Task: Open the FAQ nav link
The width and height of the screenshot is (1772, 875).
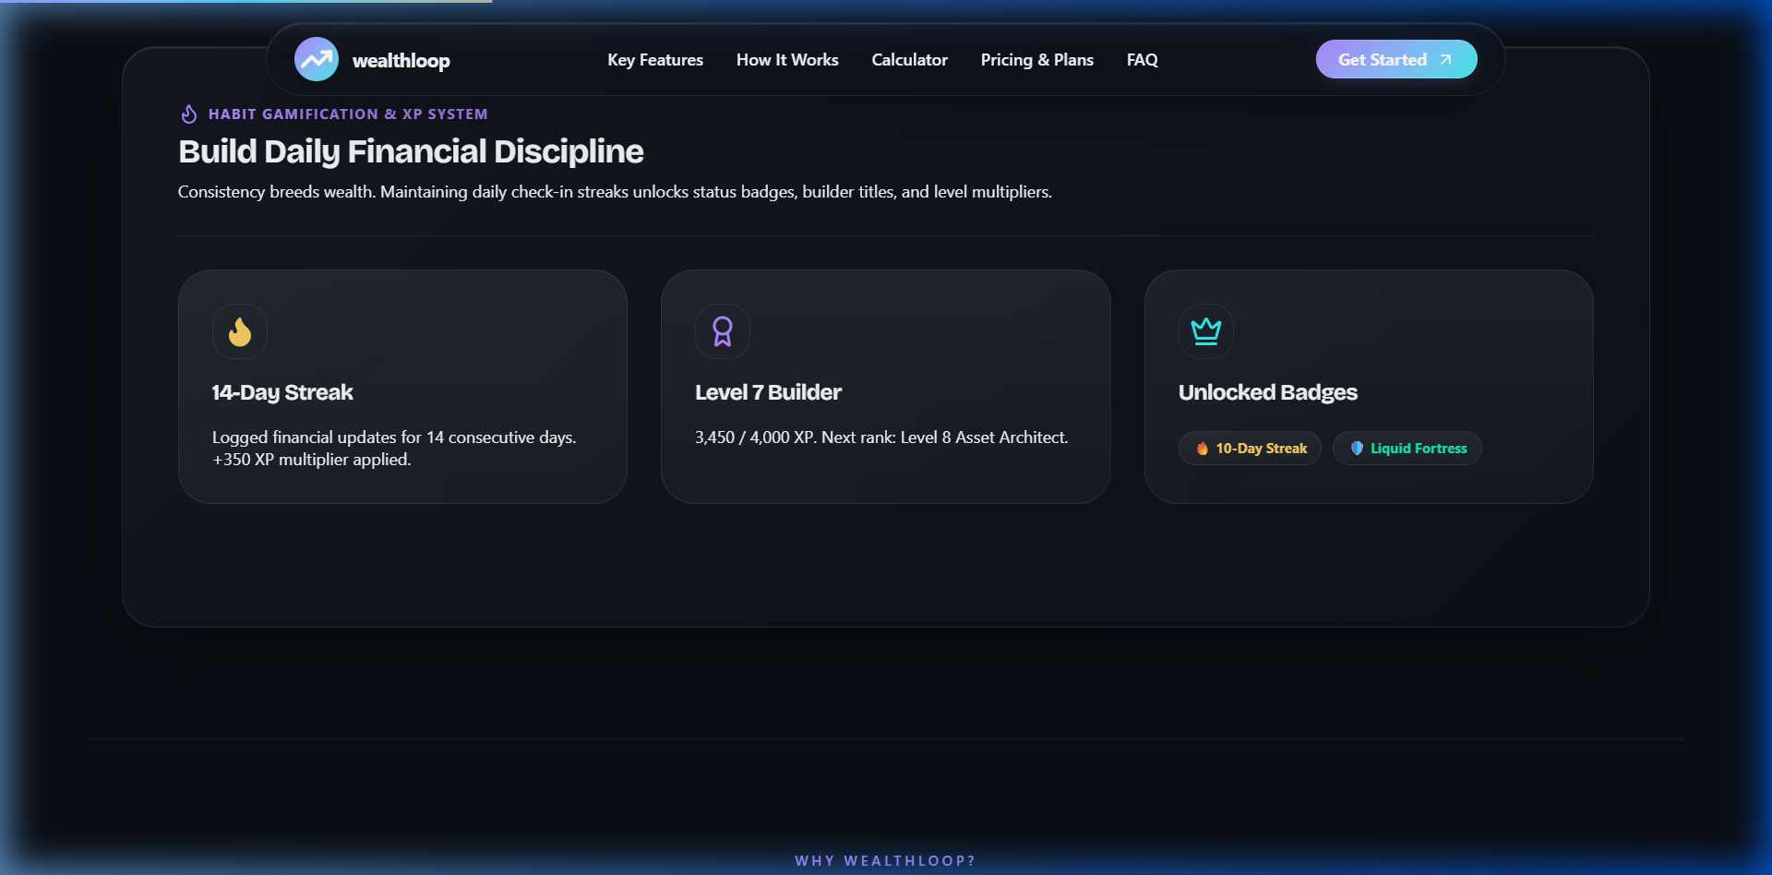Action: [1142, 60]
